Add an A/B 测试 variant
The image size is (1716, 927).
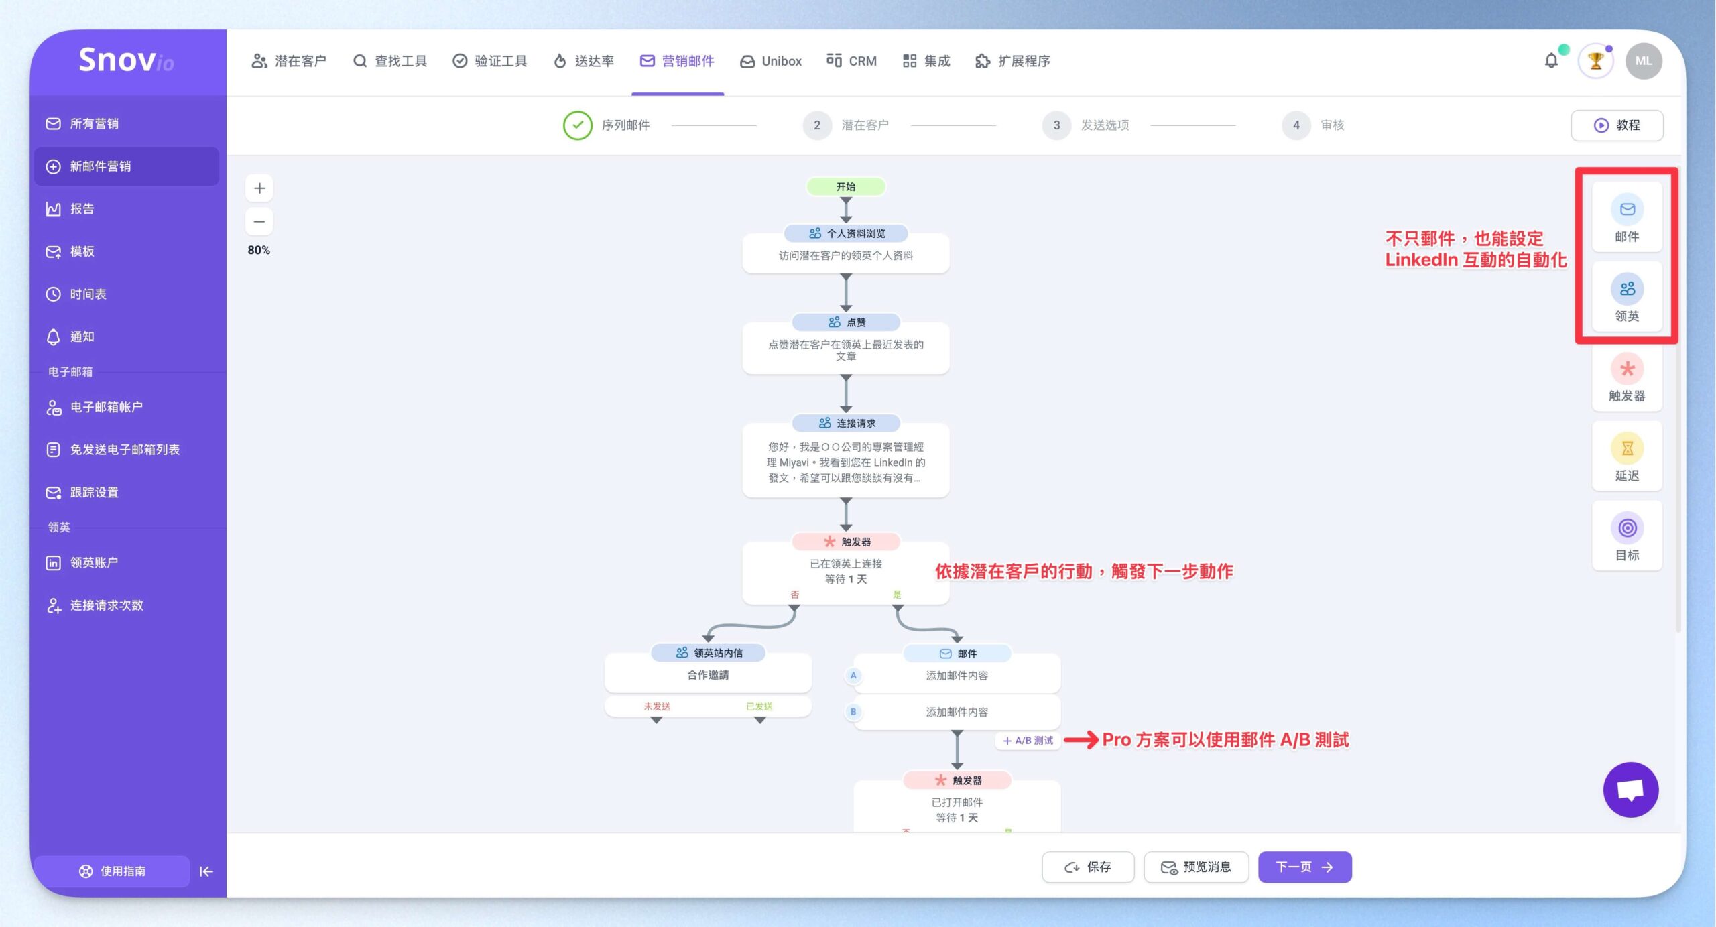[1028, 741]
